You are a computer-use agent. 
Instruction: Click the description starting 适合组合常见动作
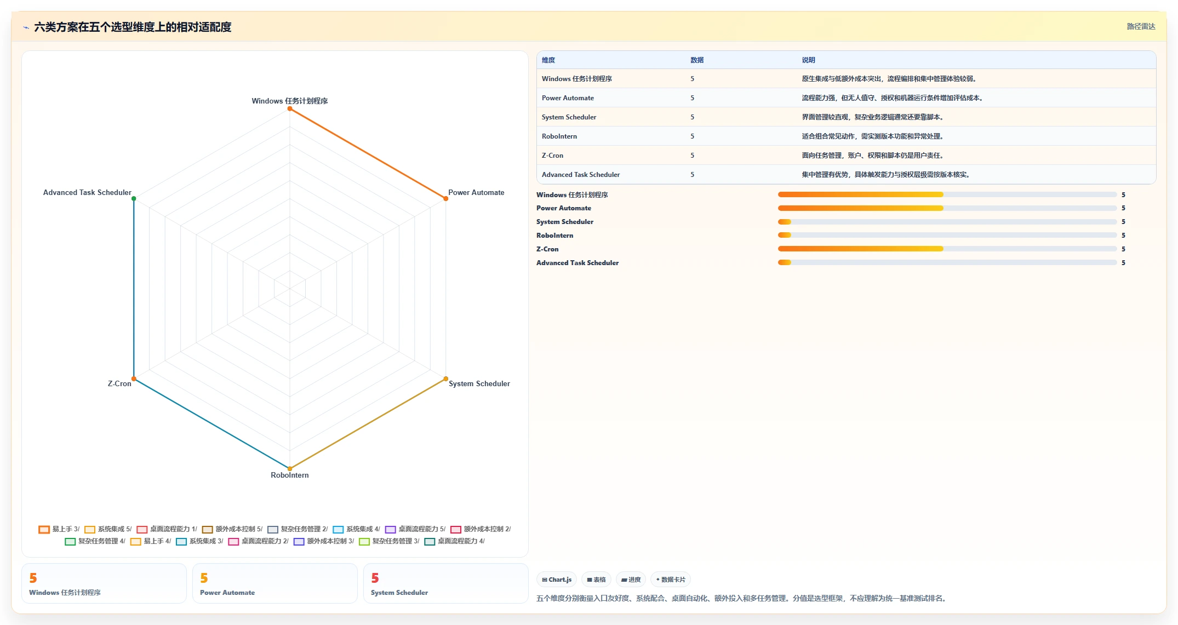(873, 136)
